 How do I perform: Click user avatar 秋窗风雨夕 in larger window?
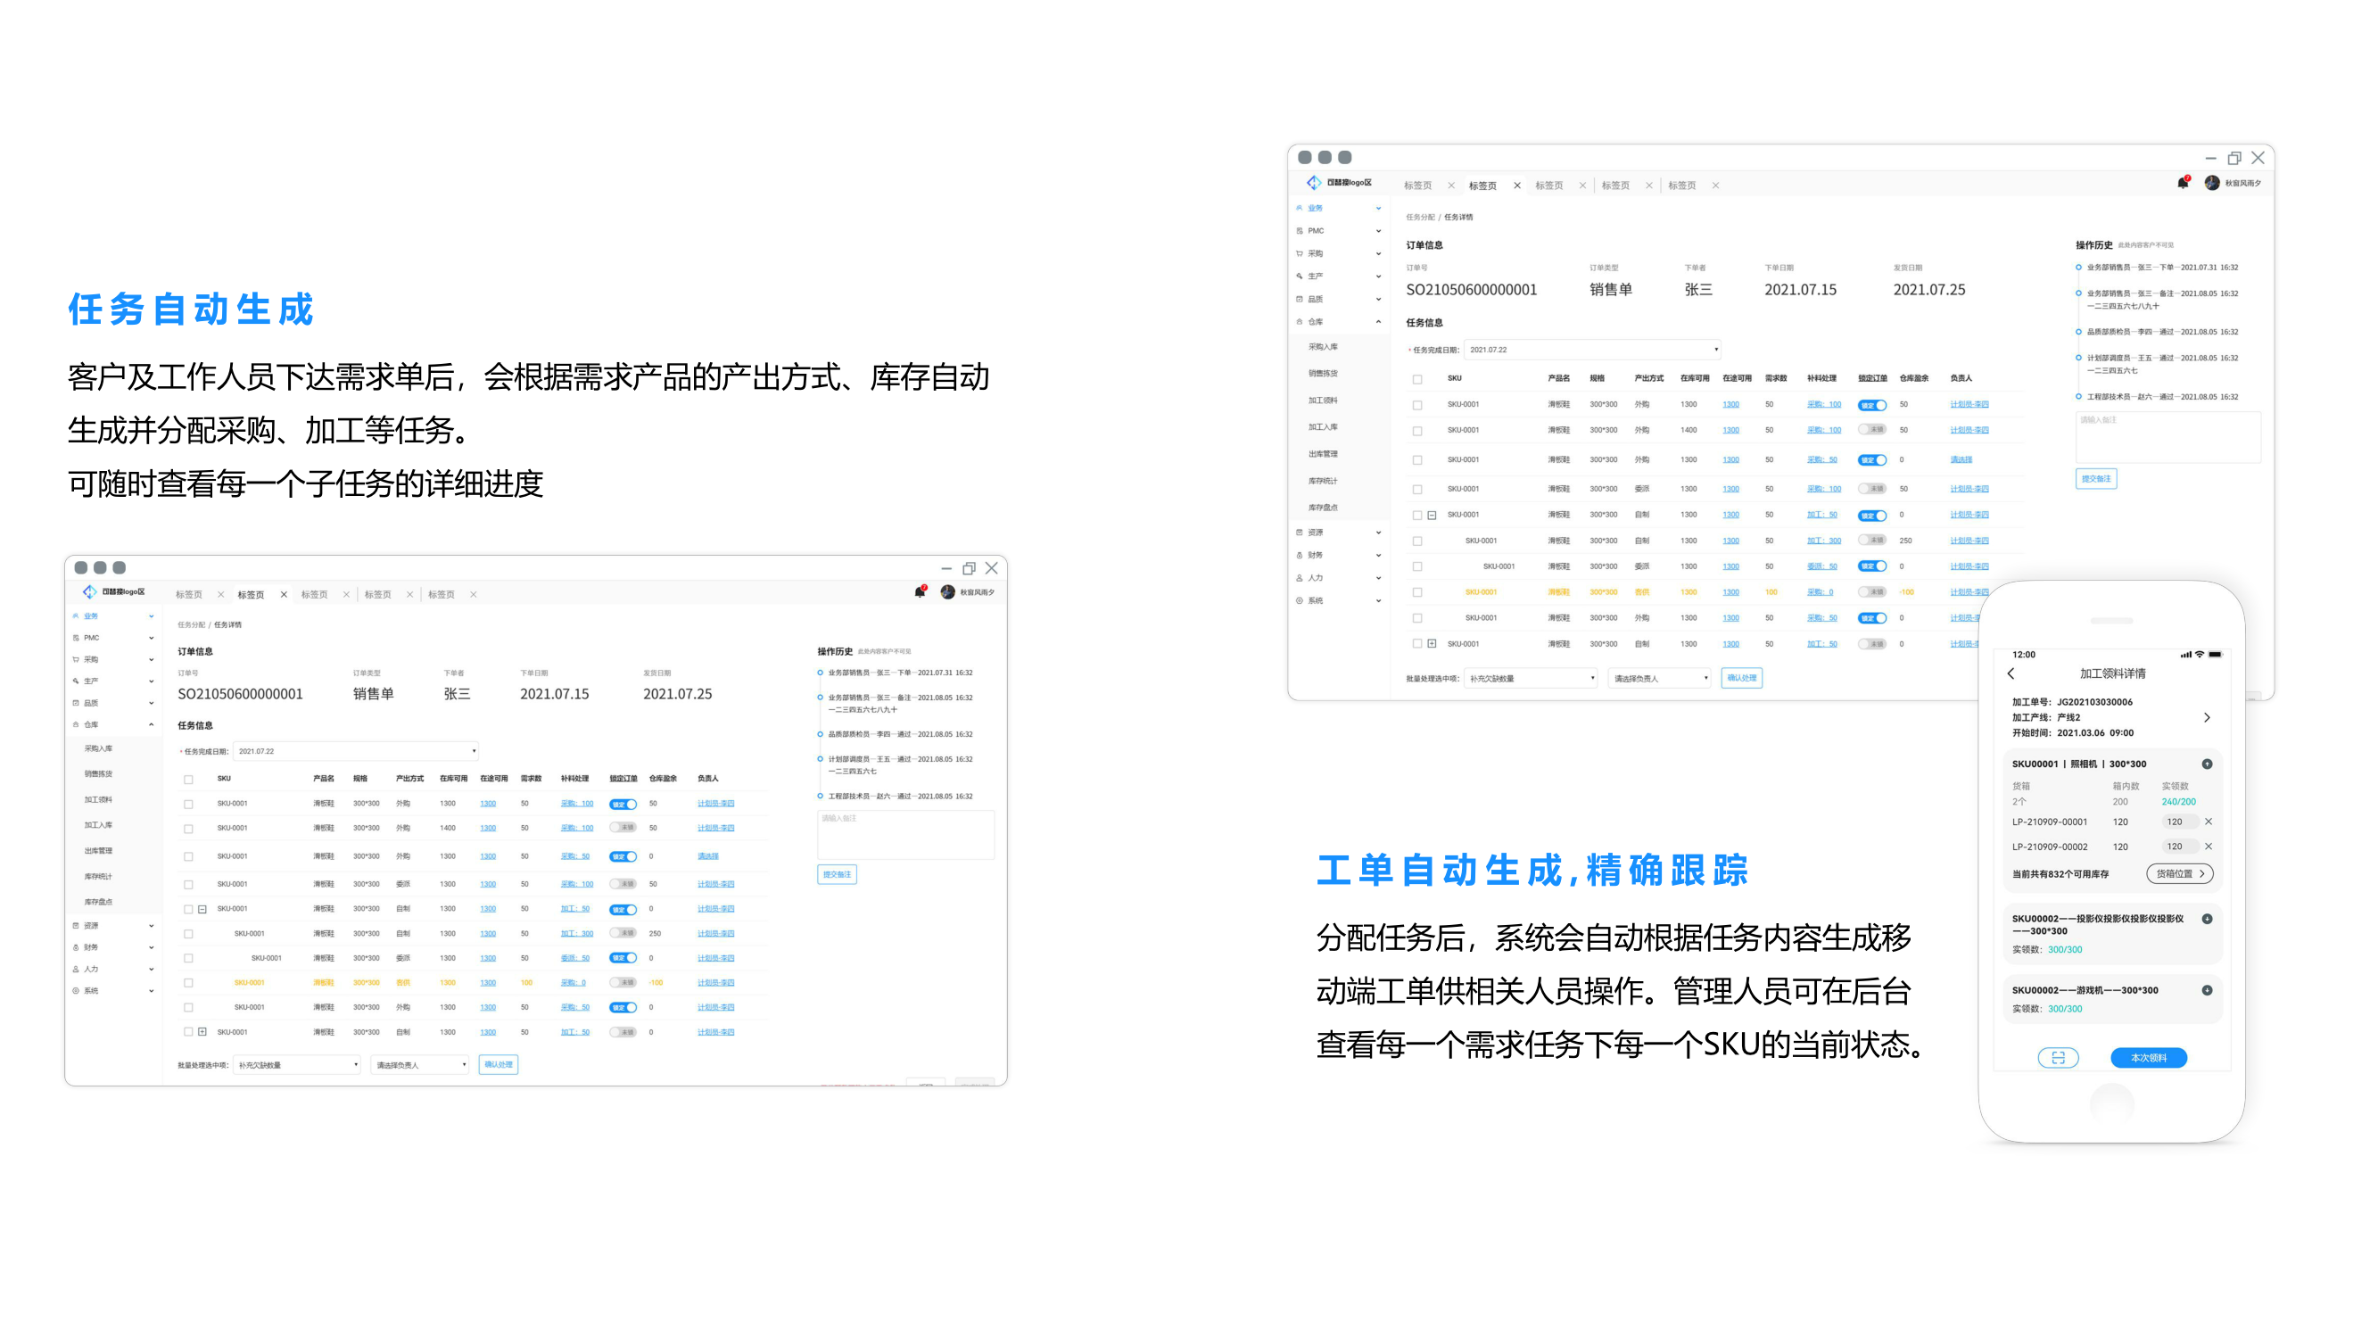pos(2212,183)
